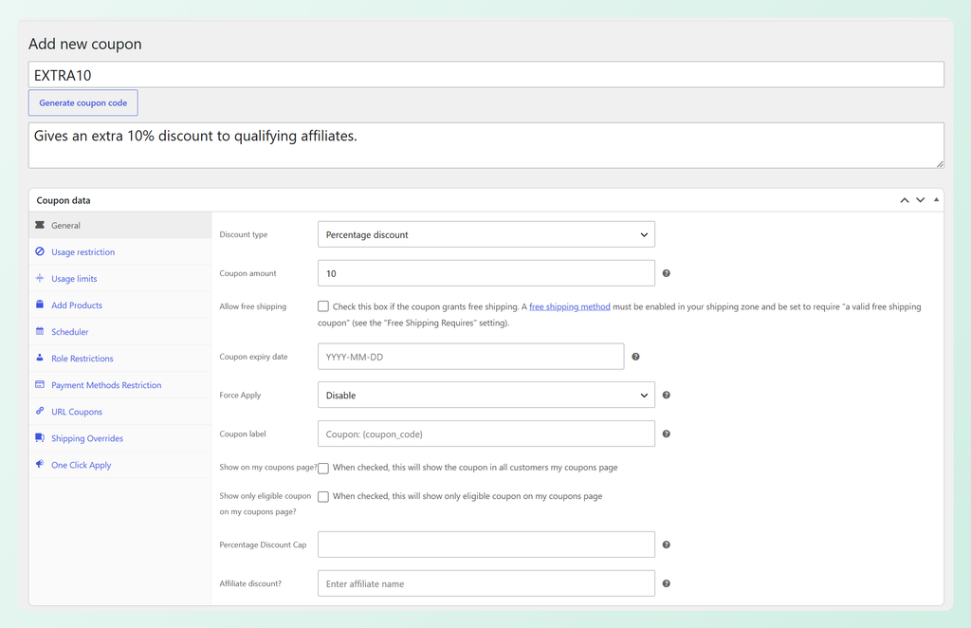This screenshot has height=628, width=971.
Task: Open the Add Products tab
Action: (120, 305)
